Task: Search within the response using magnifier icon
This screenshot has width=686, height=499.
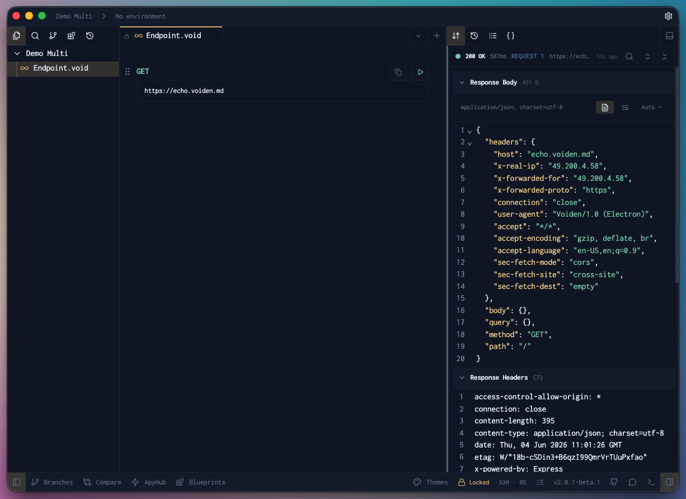Action: (x=629, y=57)
